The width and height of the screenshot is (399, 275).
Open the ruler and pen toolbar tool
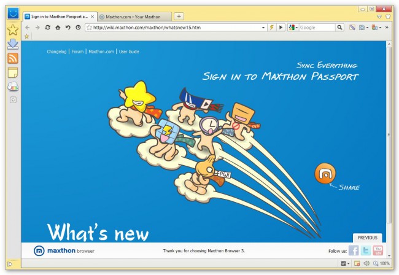[x=352, y=27]
